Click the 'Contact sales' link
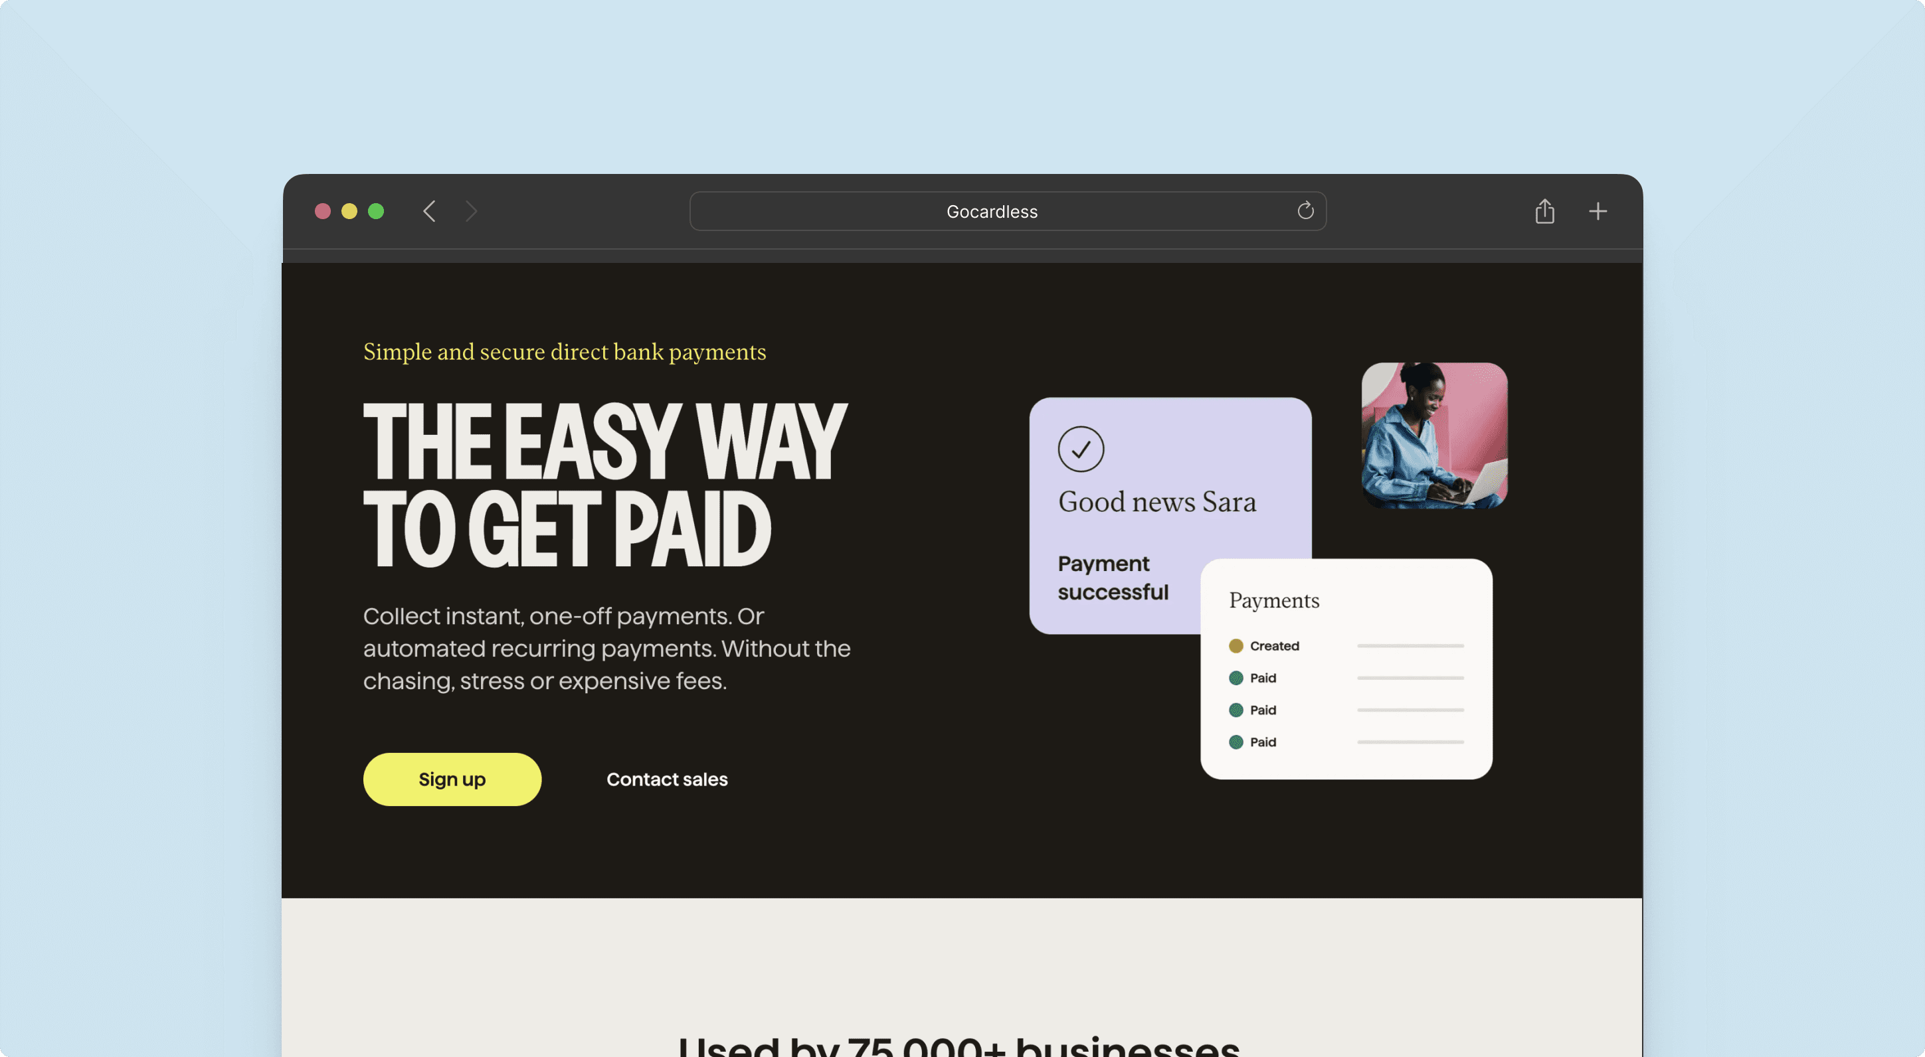This screenshot has width=1925, height=1057. tap(666, 777)
